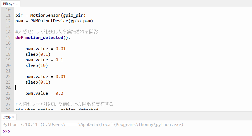Close the PIR.py editor tab
This screenshot has width=252, height=136.
pos(17,4)
